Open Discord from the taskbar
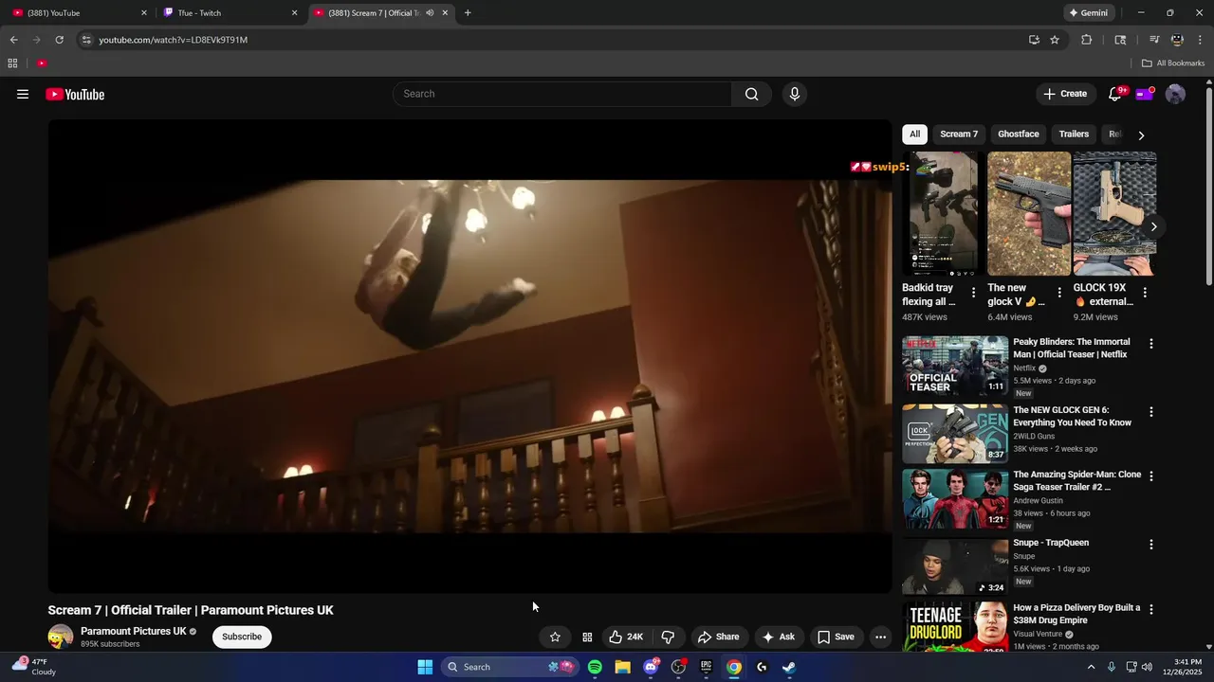 pyautogui.click(x=651, y=667)
